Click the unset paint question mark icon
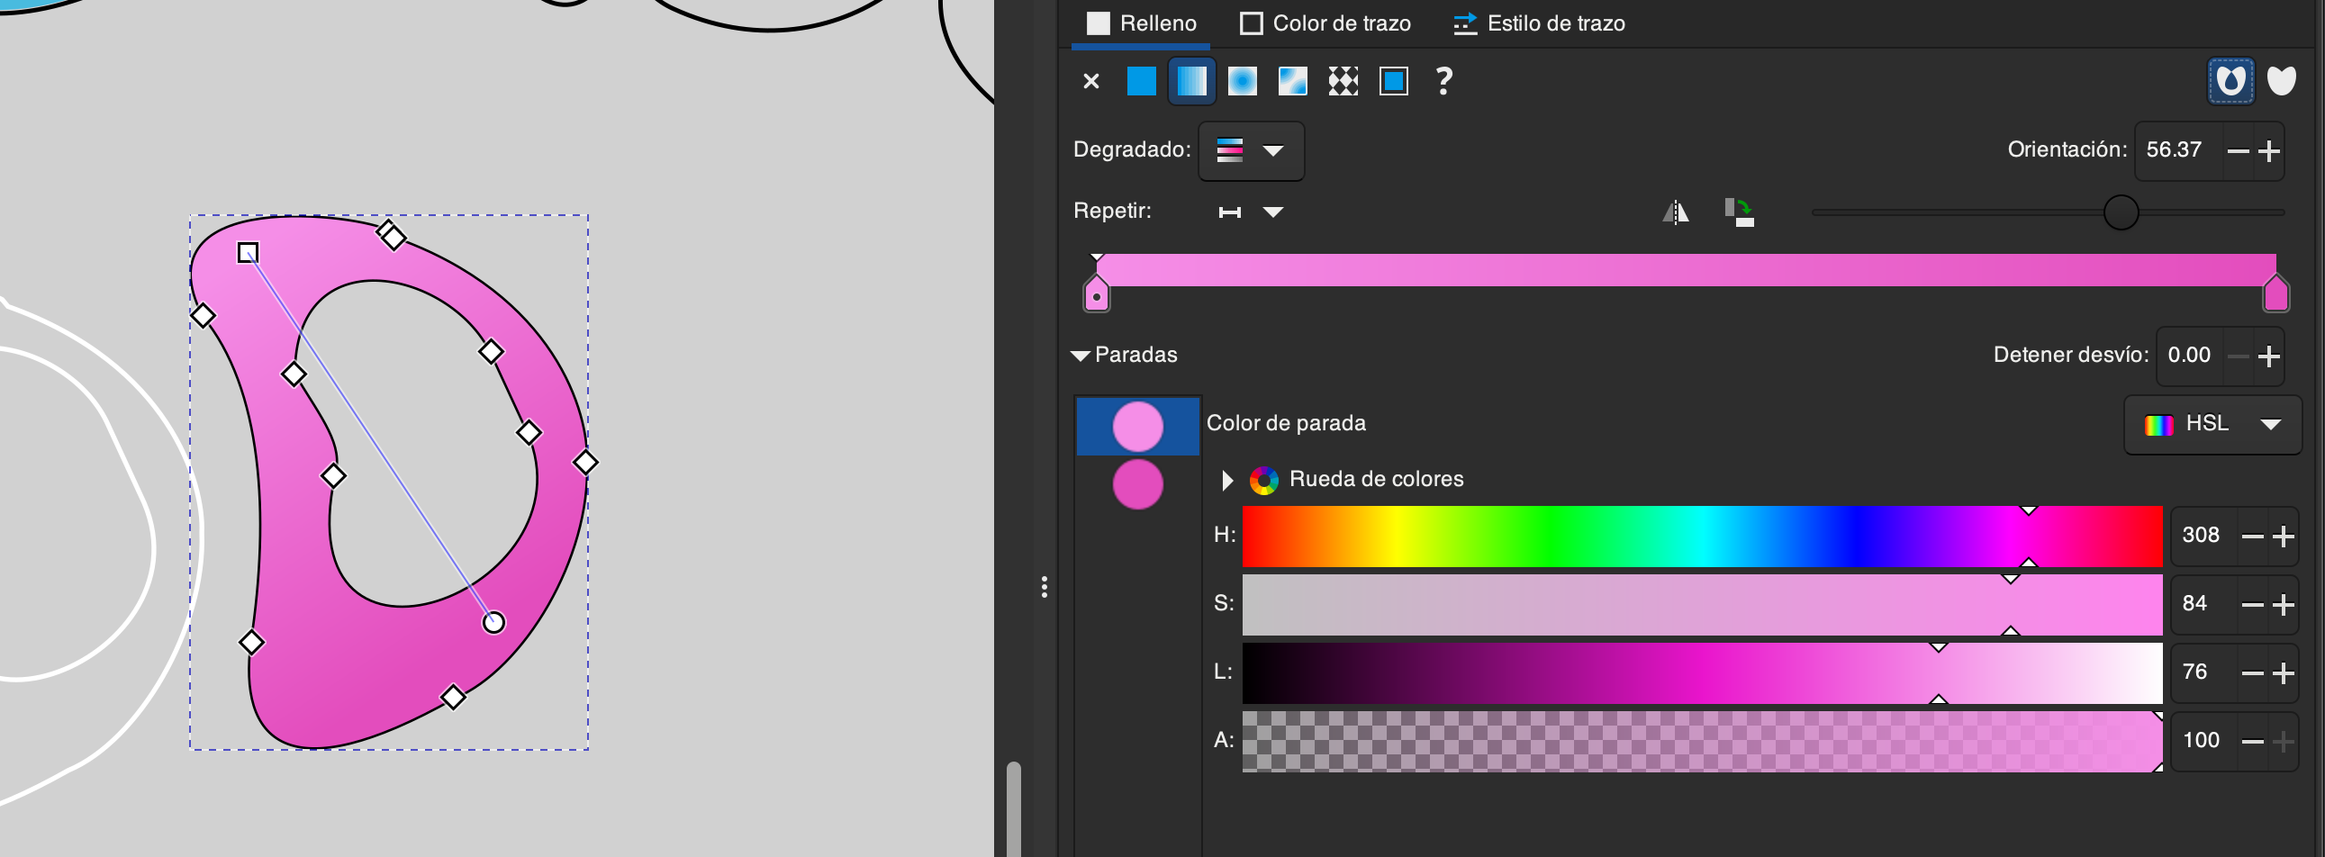 click(x=1443, y=81)
